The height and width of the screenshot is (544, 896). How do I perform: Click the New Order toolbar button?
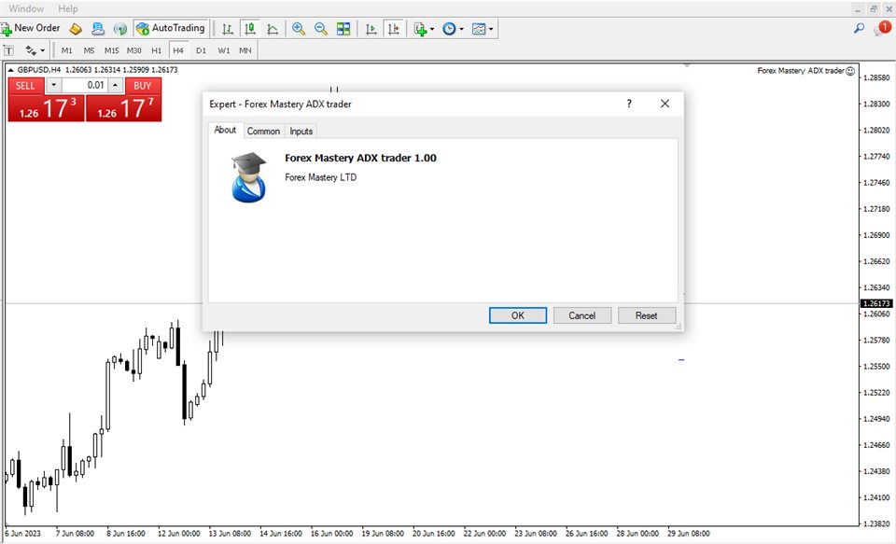click(31, 28)
